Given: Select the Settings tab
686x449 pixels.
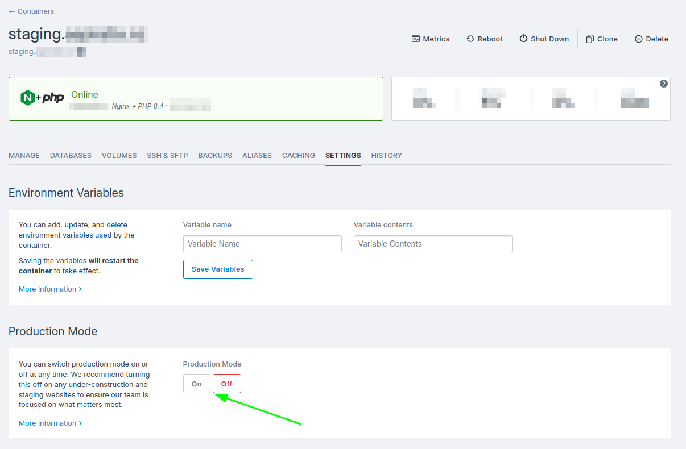Looking at the screenshot, I should click(343, 156).
